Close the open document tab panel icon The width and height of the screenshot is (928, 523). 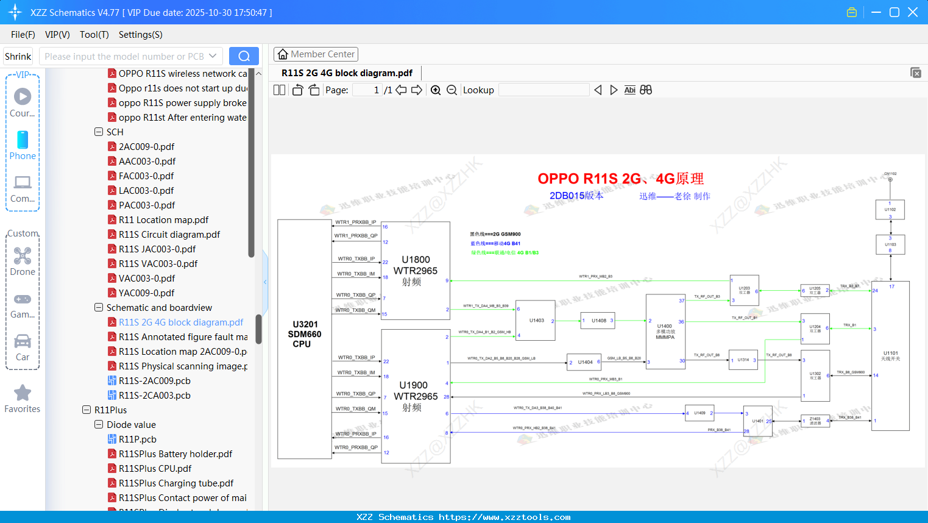pos(916,73)
